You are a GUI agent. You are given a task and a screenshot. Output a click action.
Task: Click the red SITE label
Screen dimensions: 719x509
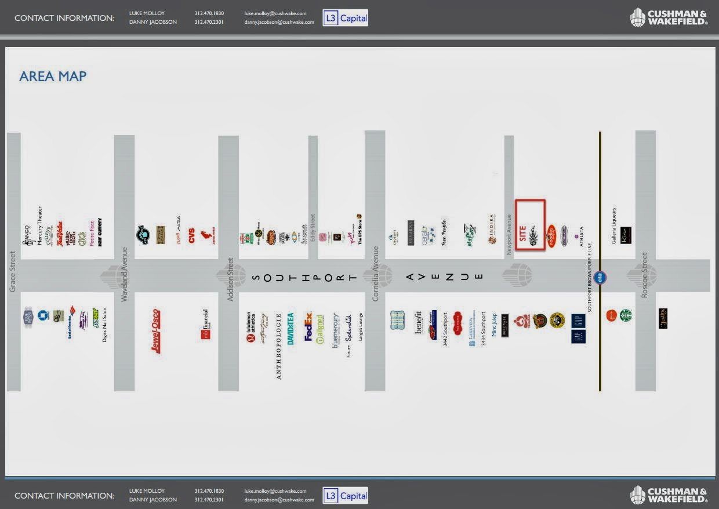pos(522,234)
